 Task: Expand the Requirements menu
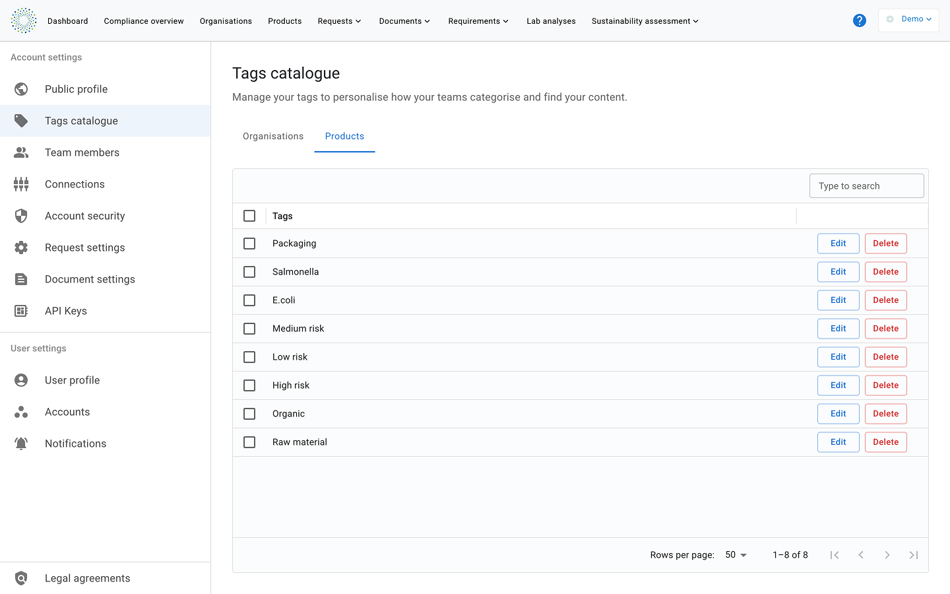point(478,21)
